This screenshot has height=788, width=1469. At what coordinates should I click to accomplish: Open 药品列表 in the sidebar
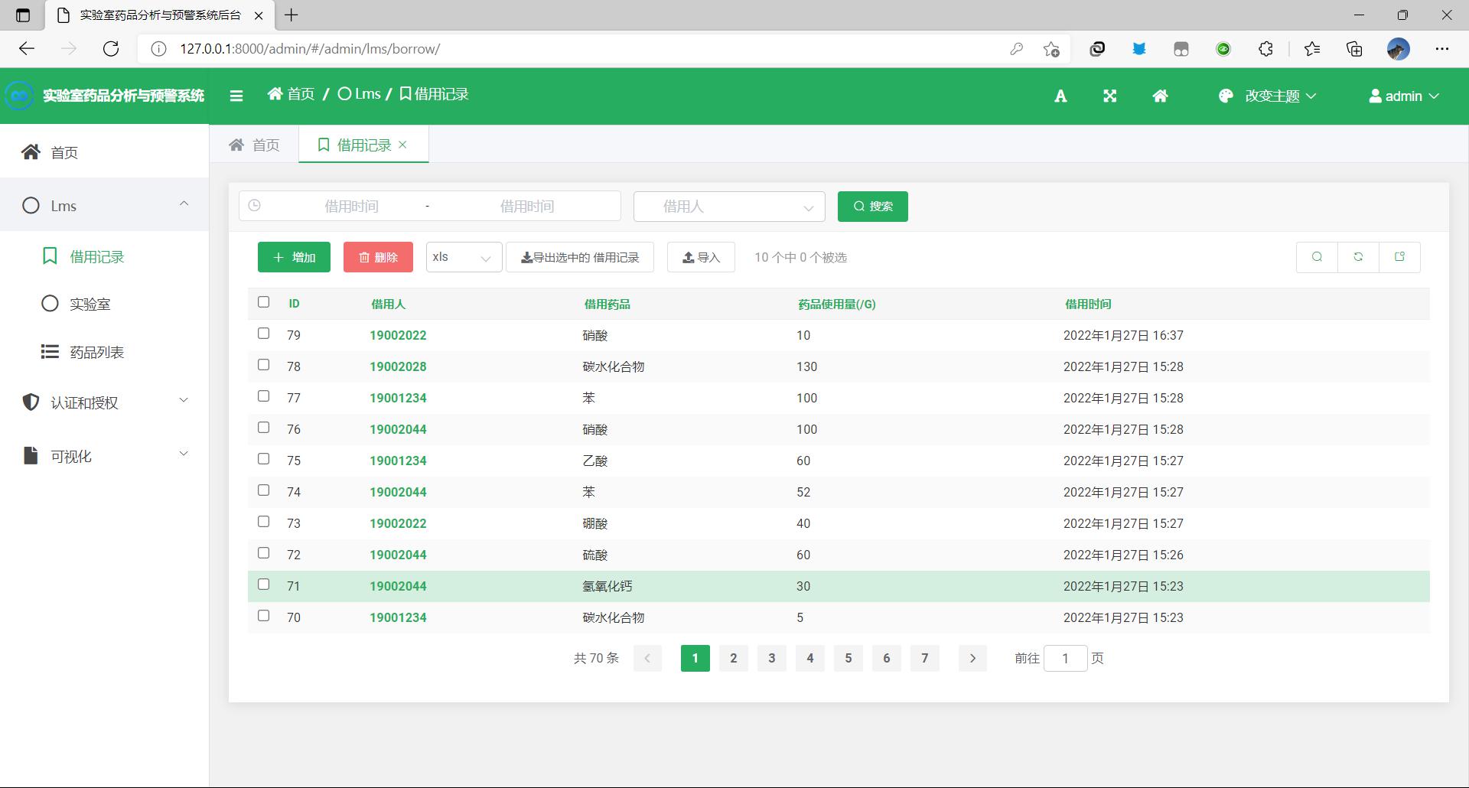point(104,352)
